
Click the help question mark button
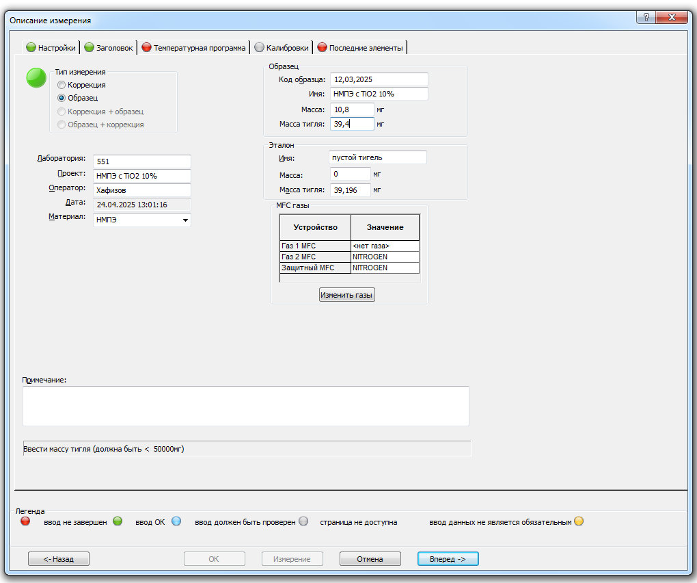646,18
